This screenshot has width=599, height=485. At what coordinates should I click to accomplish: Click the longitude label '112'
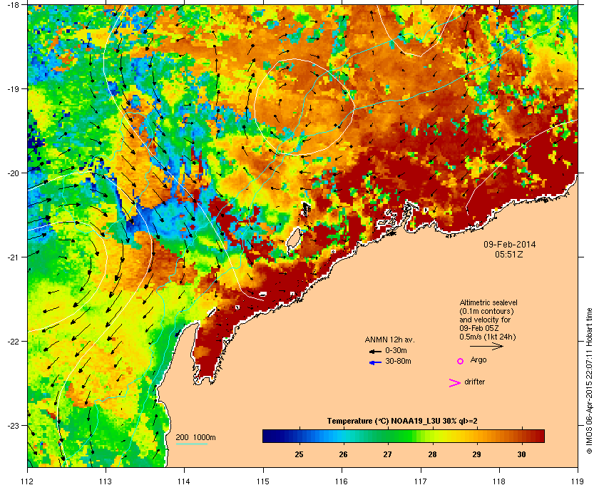(x=28, y=481)
